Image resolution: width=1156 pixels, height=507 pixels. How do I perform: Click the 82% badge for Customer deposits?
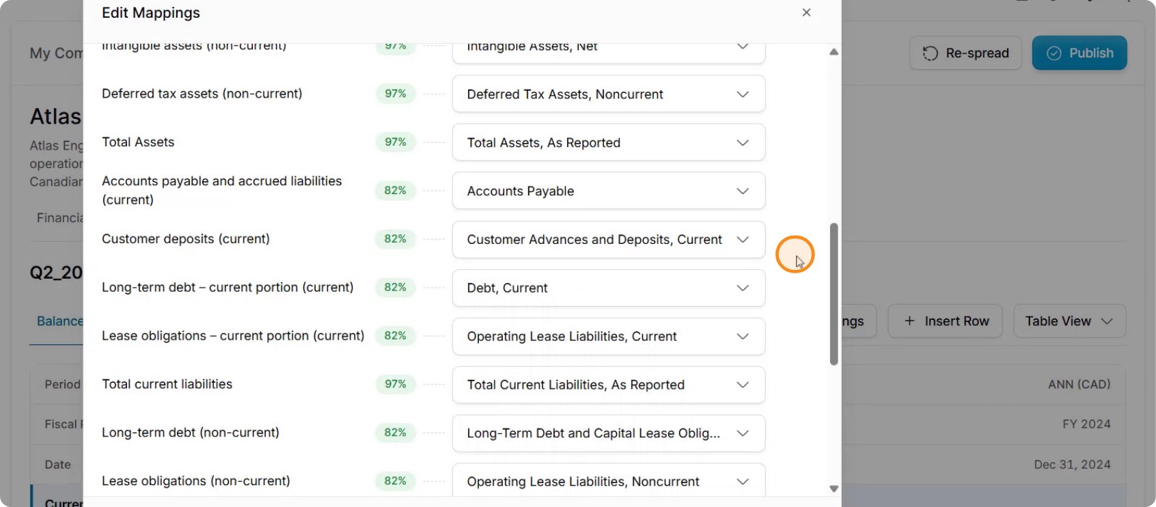(396, 239)
